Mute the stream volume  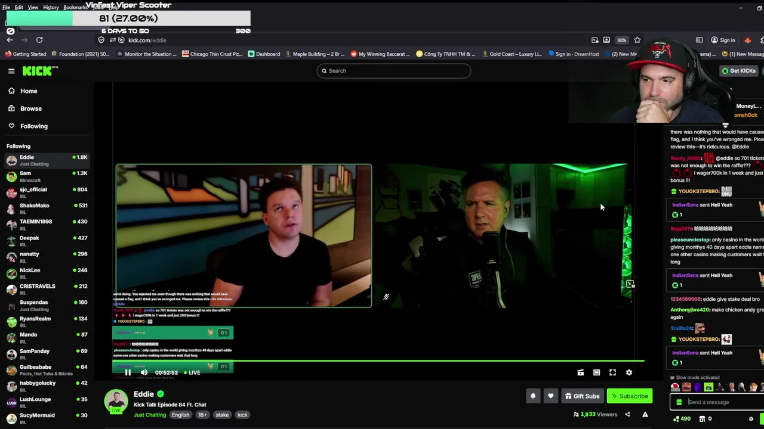point(144,372)
